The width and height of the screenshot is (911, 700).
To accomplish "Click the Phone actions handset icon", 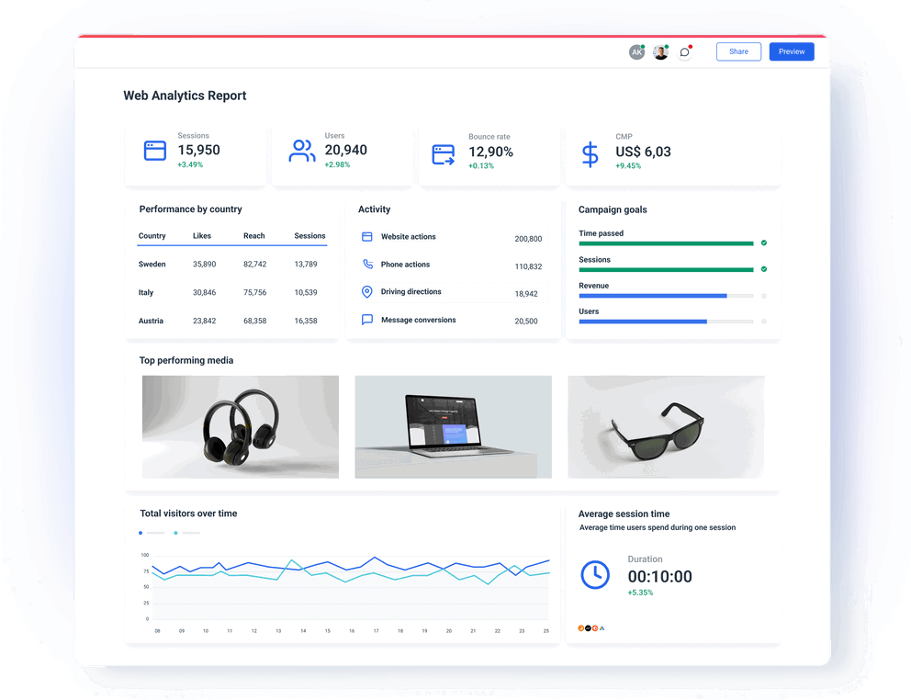I will [x=368, y=265].
